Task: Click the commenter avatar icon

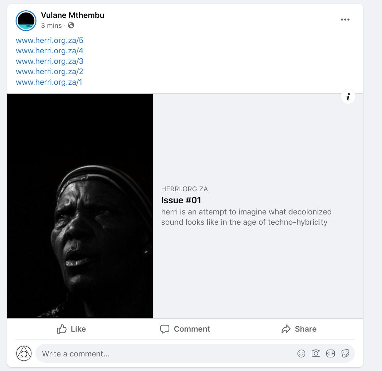Action: 24,353
